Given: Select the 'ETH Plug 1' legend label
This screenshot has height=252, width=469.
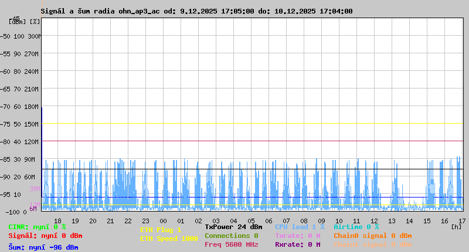Looking at the screenshot, I should tap(161, 230).
